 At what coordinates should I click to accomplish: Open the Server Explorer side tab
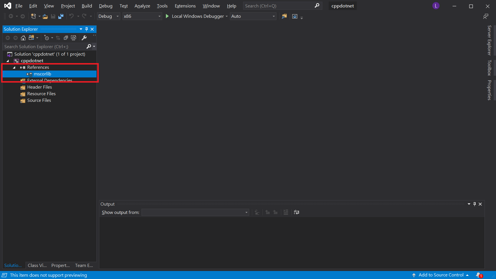click(x=489, y=40)
